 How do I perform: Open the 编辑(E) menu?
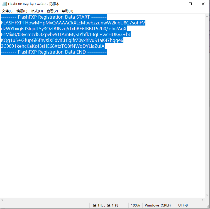click(x=22, y=11)
